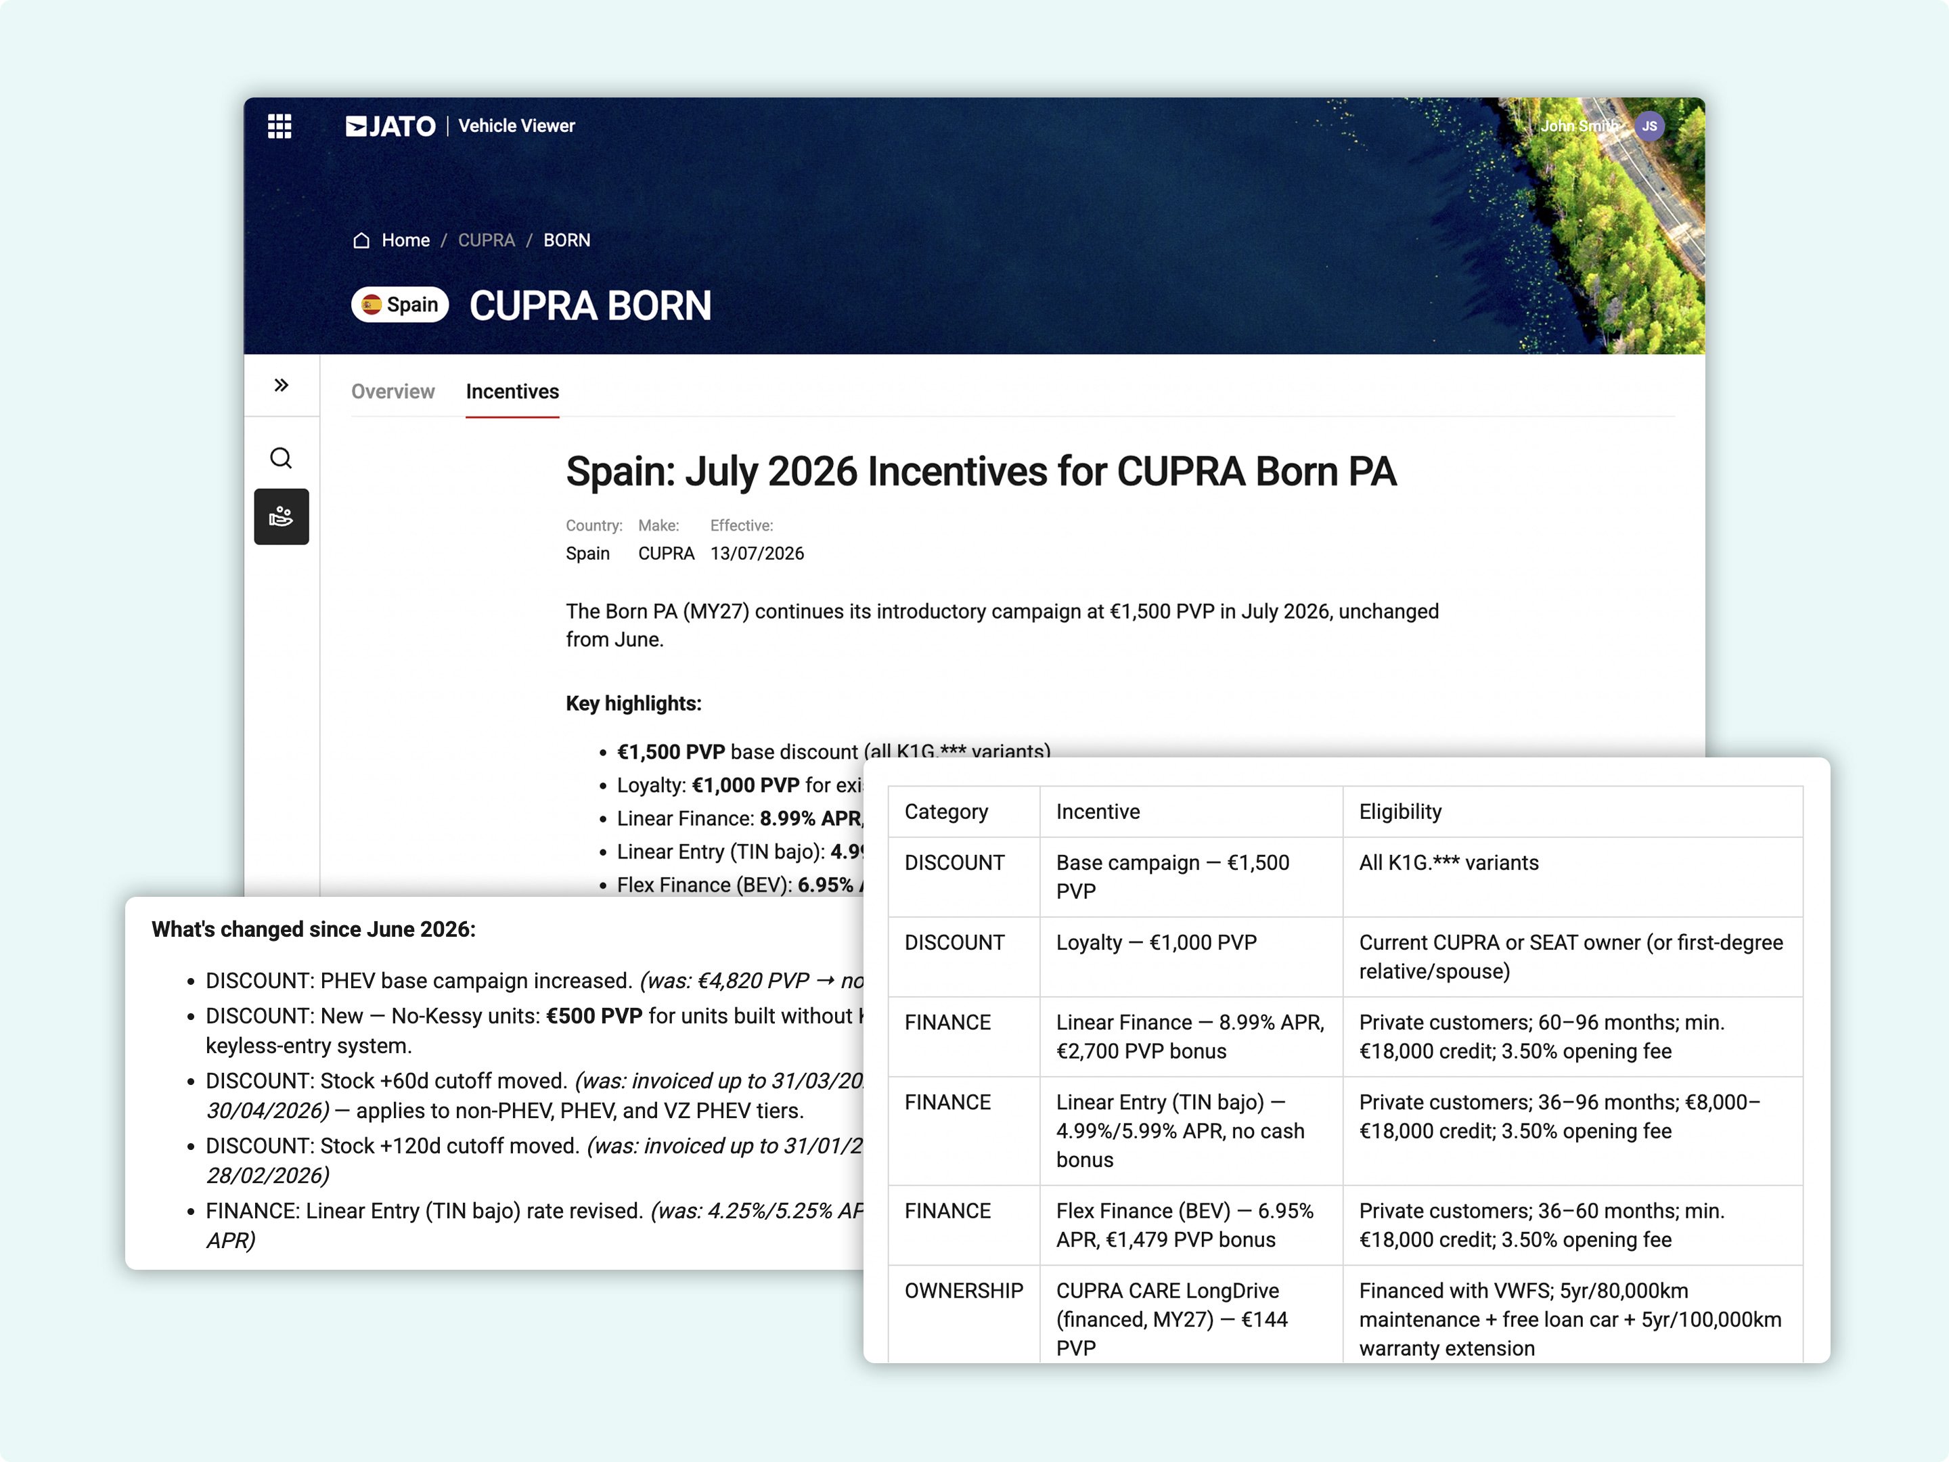This screenshot has height=1462, width=1949.
Task: Click the Spain flag icon badge
Action: pyautogui.click(x=372, y=305)
